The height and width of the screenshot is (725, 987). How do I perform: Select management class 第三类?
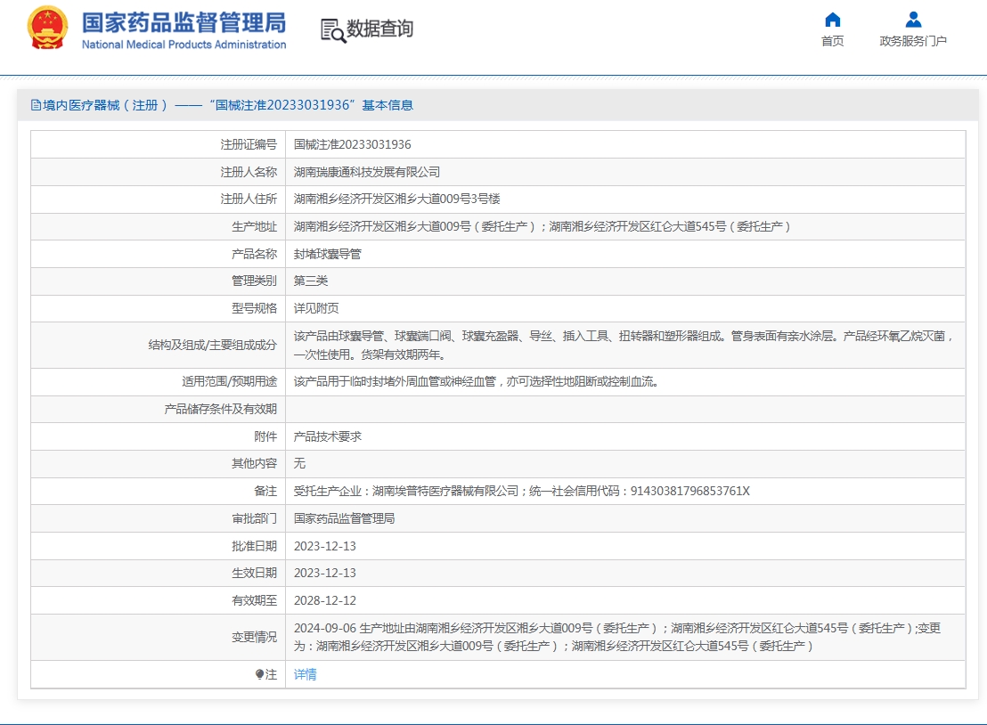pyautogui.click(x=311, y=281)
